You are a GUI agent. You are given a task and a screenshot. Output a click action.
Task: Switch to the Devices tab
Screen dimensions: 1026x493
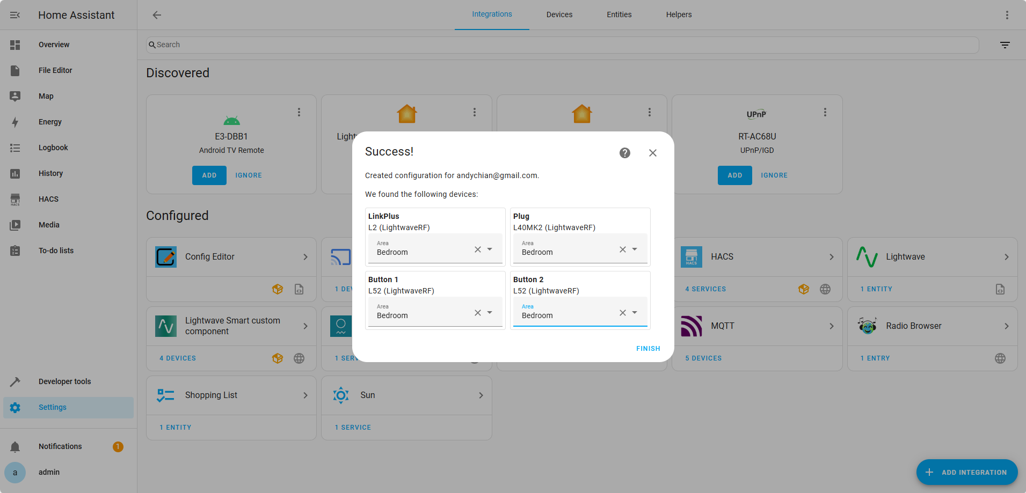click(x=559, y=14)
